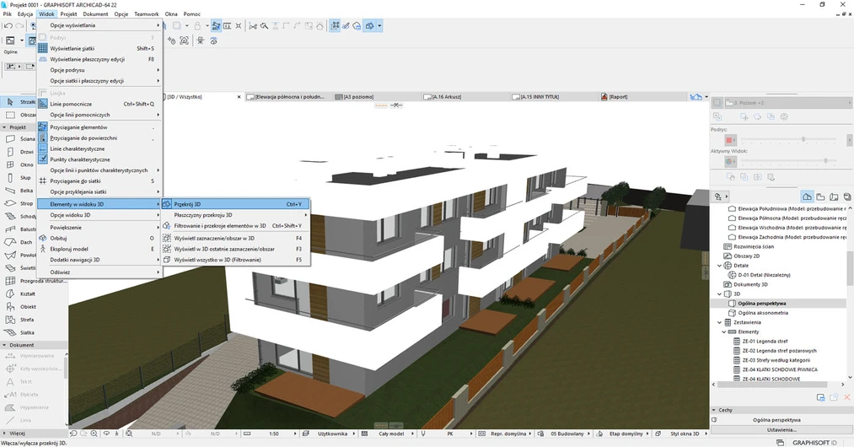Toggle Przekrój 3D cutaway
Image resolution: width=854 pixels, height=447 pixels.
point(235,204)
